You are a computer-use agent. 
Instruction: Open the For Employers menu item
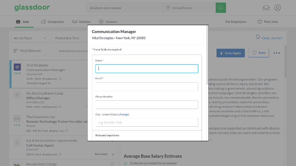tap(236, 22)
